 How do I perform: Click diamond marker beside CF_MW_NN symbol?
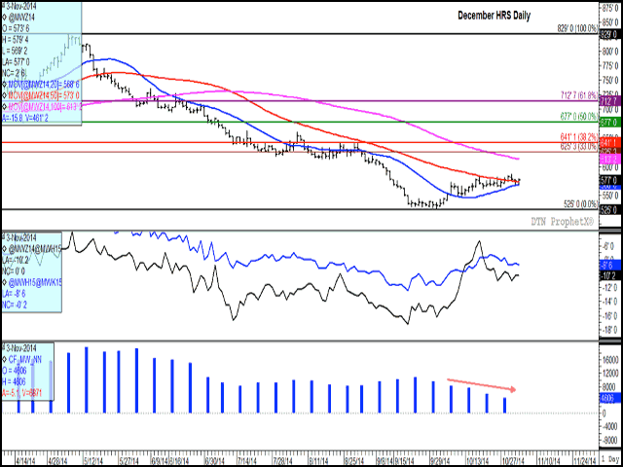(4, 361)
